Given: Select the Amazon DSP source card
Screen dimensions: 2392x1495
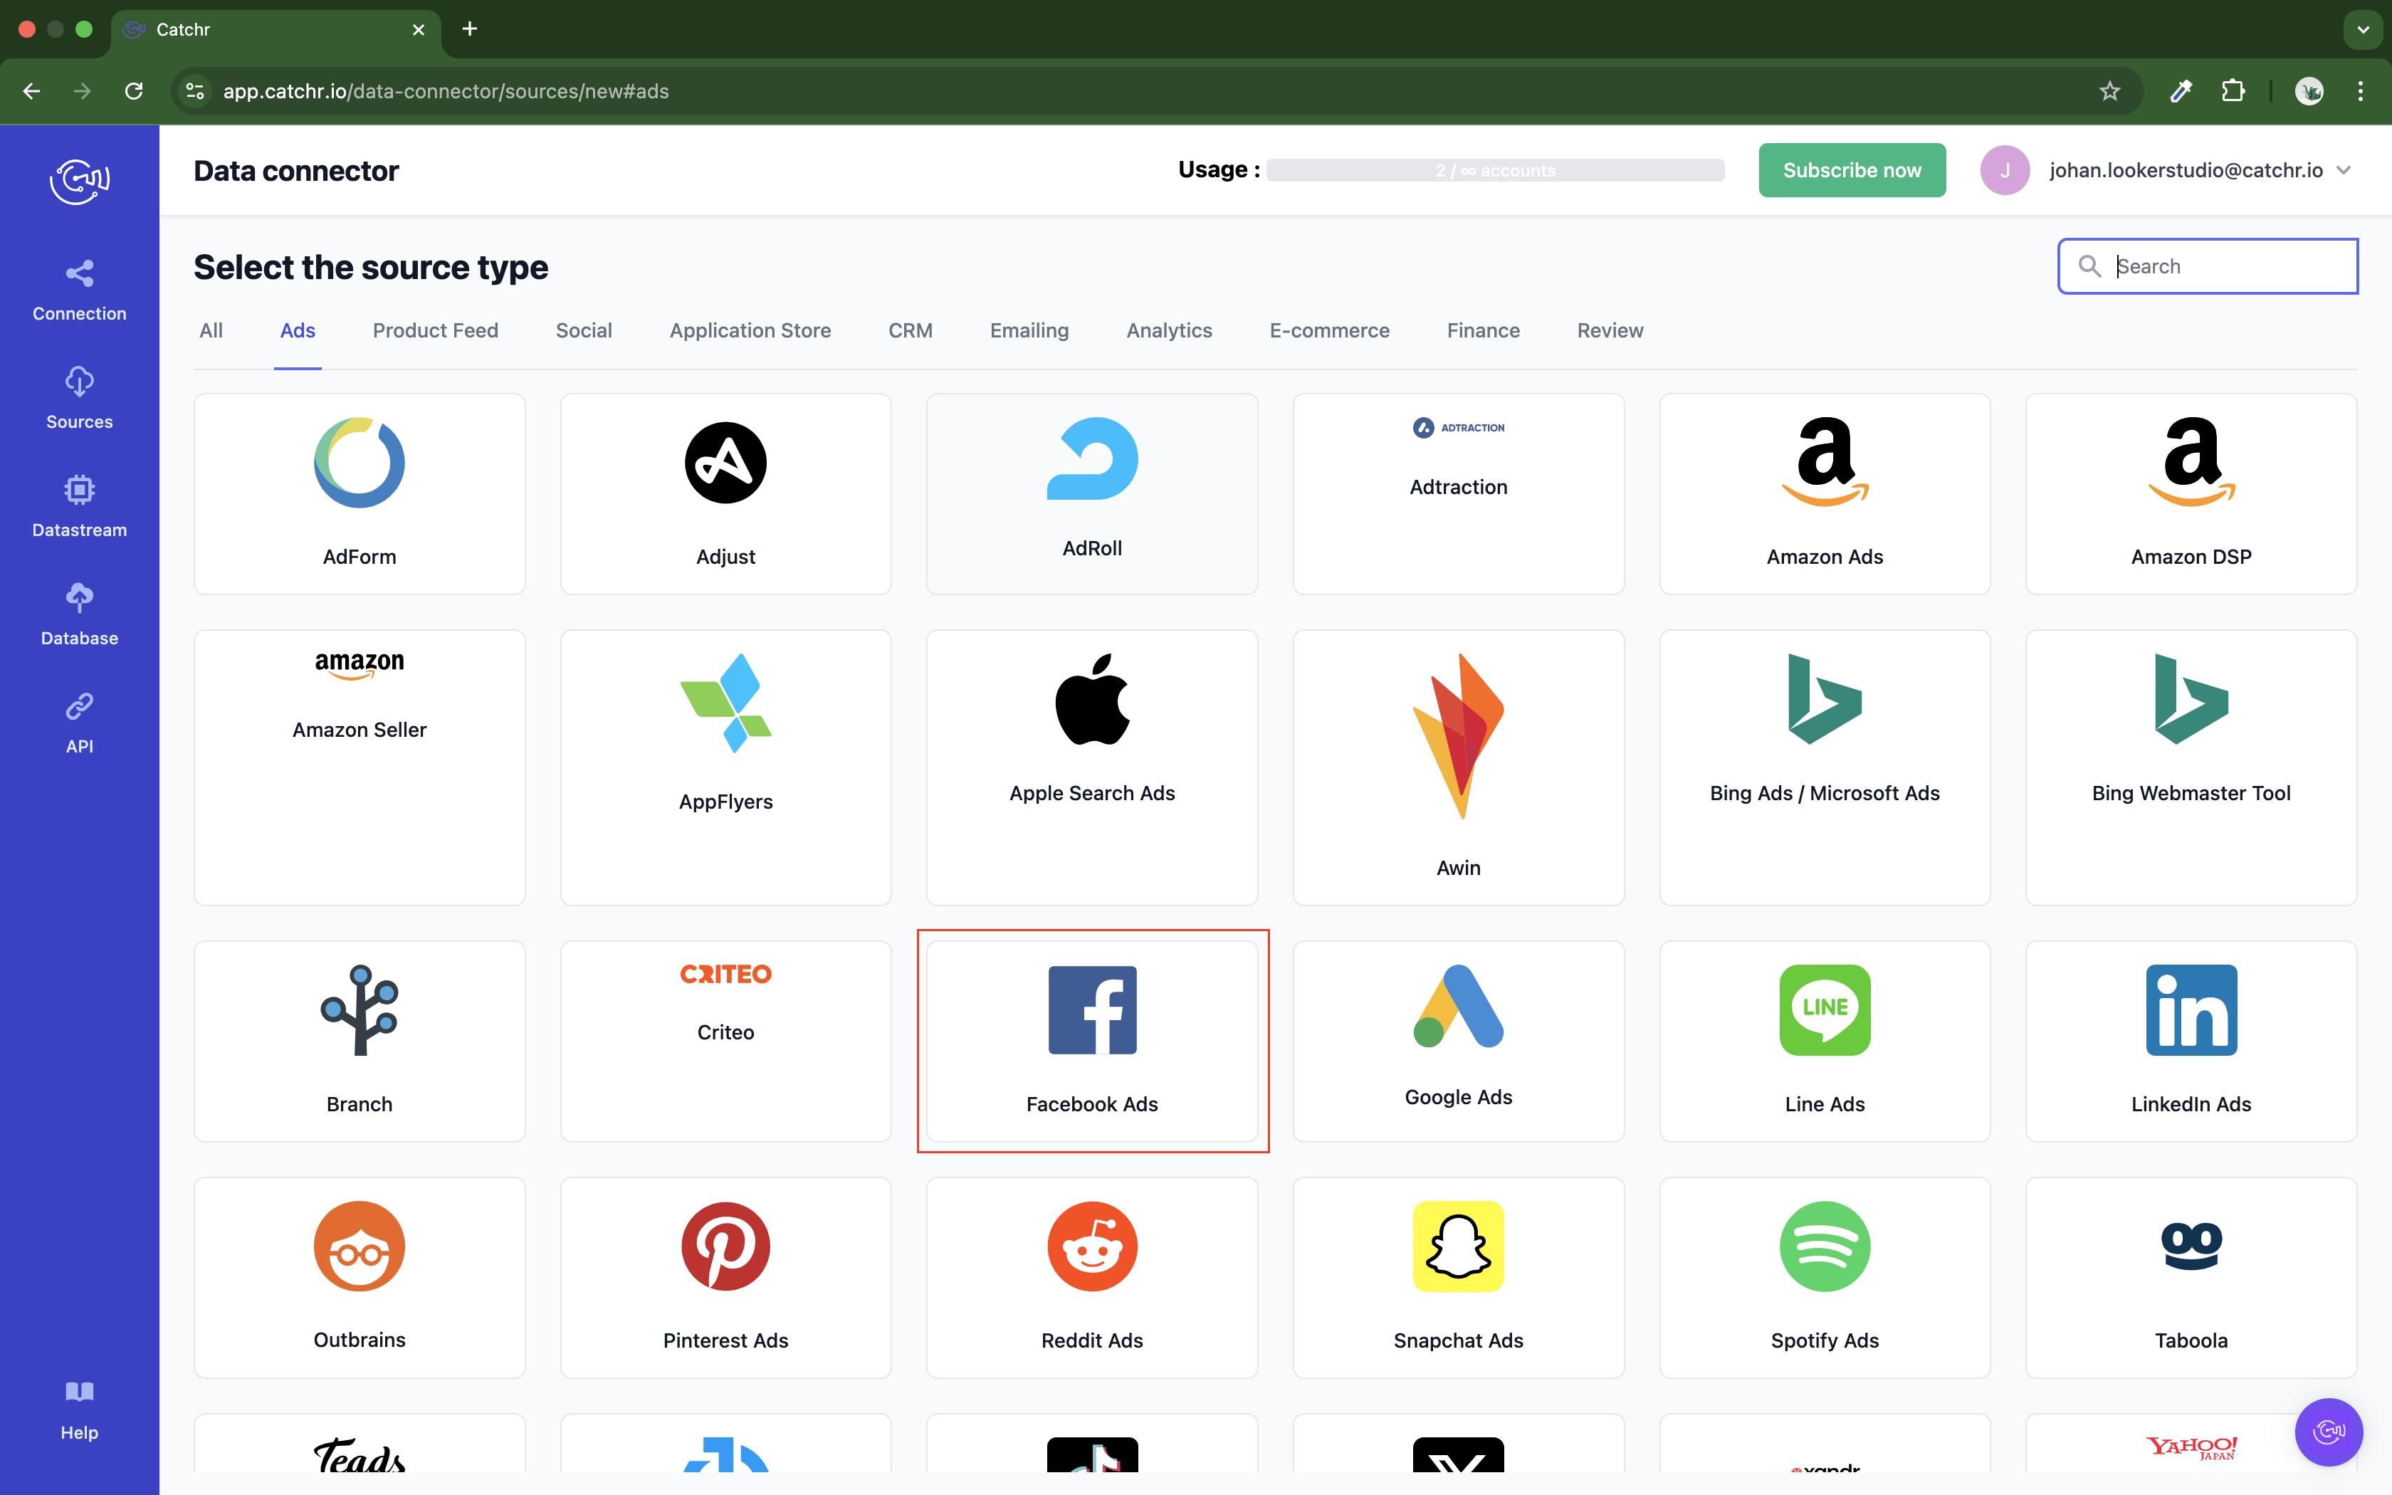Looking at the screenshot, I should pyautogui.click(x=2191, y=493).
